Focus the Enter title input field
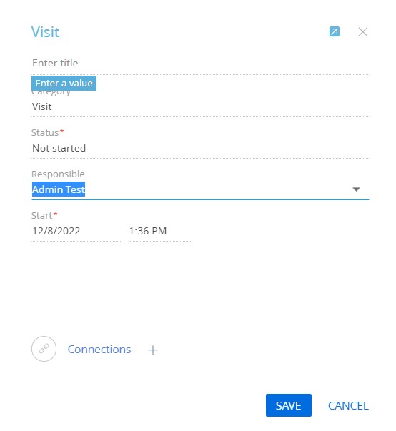 click(x=200, y=63)
